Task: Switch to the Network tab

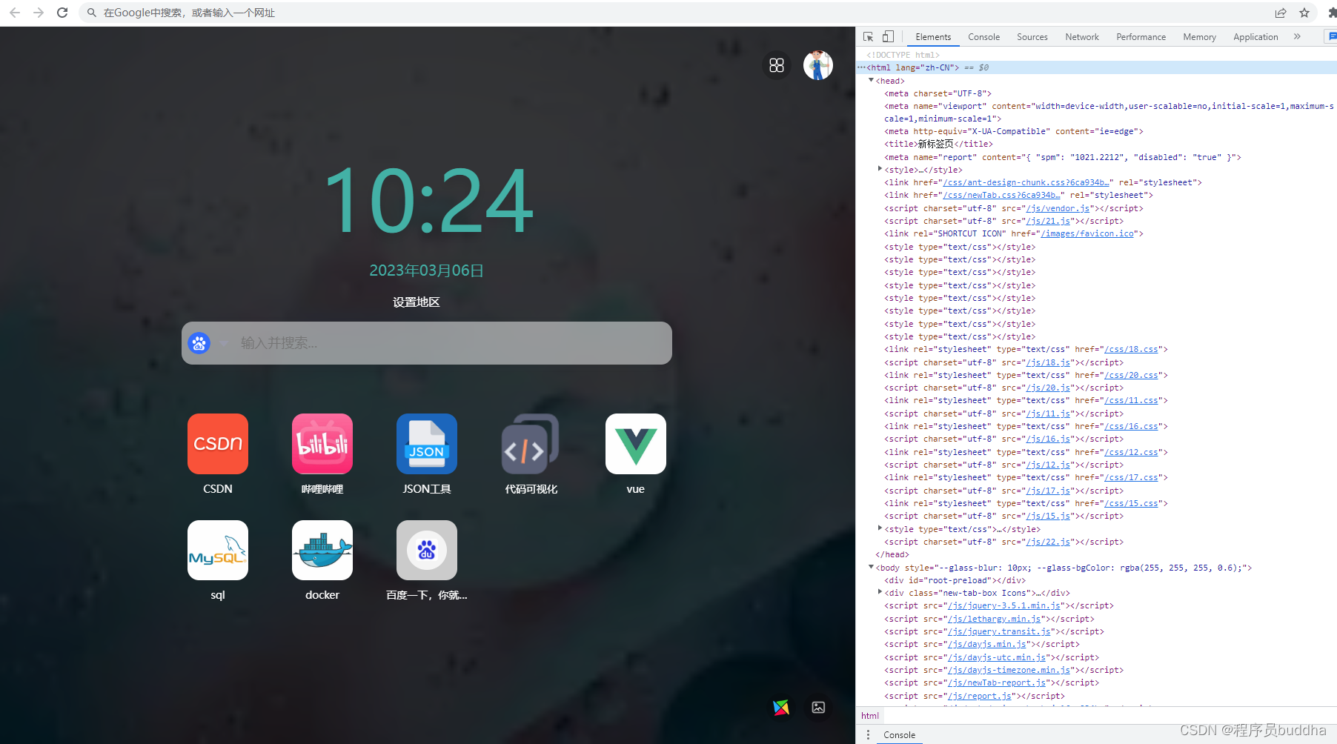Action: (x=1081, y=37)
